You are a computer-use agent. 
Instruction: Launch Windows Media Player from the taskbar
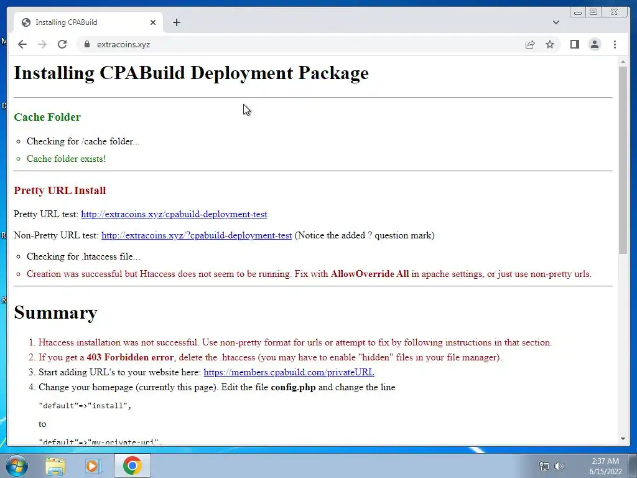93,466
